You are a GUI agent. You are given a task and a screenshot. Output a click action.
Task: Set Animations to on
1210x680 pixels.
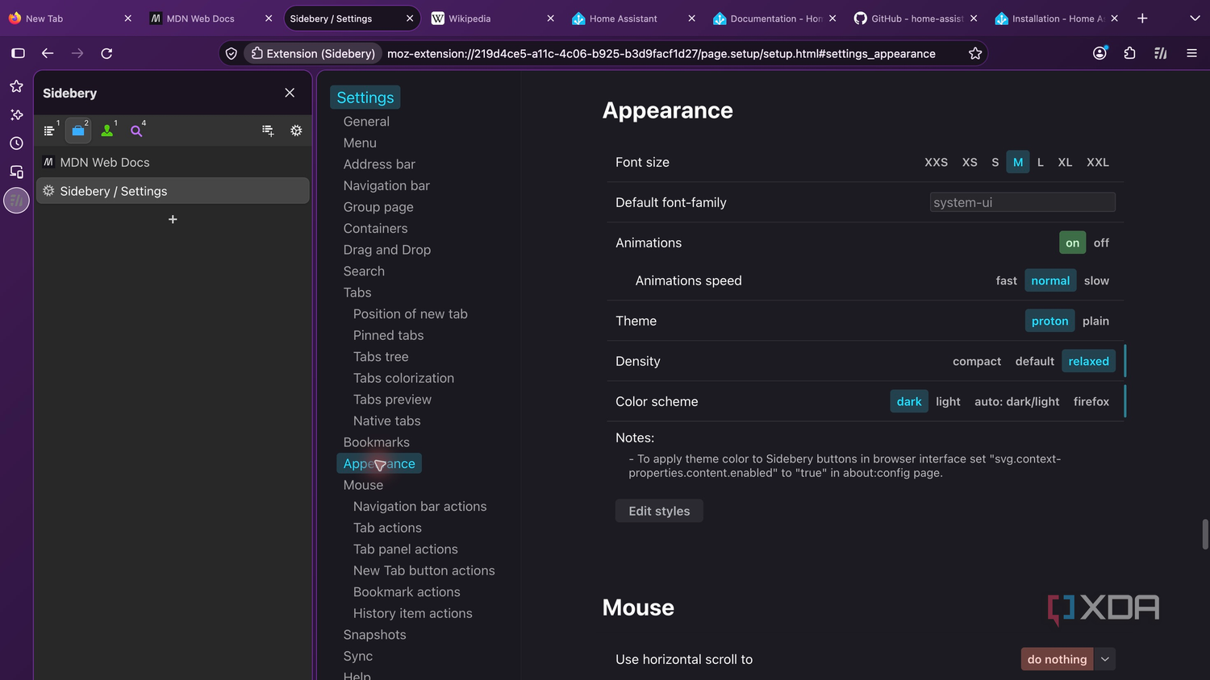click(1072, 243)
